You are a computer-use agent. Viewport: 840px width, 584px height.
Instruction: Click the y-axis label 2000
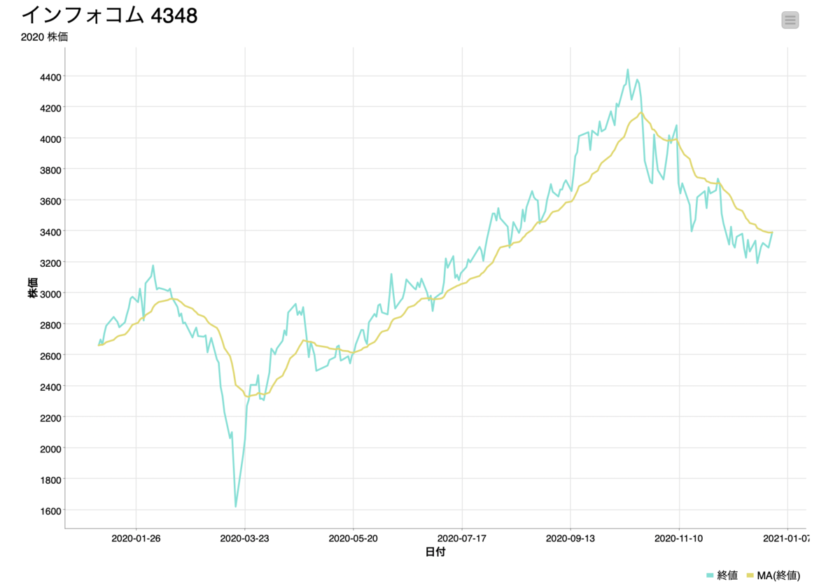[50, 449]
